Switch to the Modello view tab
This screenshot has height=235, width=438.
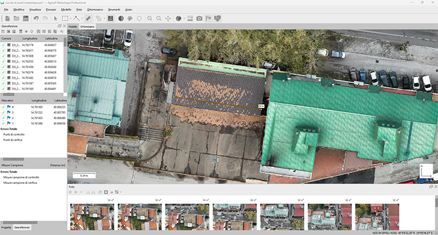coord(73,26)
